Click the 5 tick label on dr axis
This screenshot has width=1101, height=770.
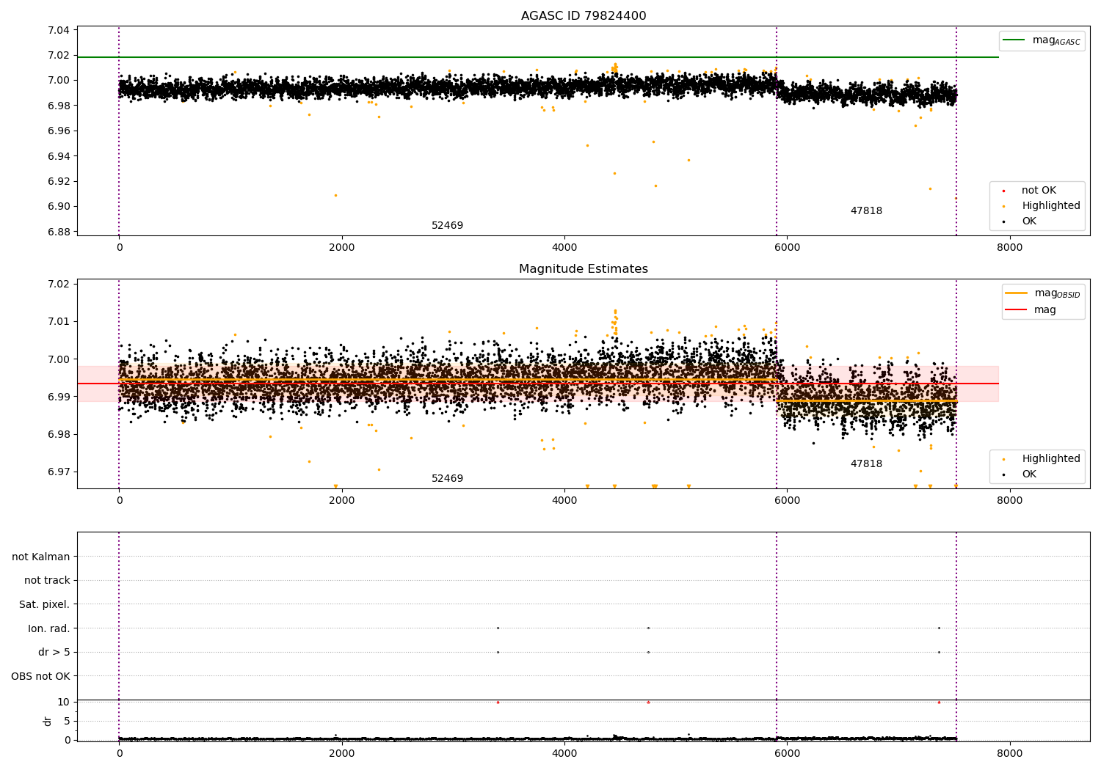[67, 721]
